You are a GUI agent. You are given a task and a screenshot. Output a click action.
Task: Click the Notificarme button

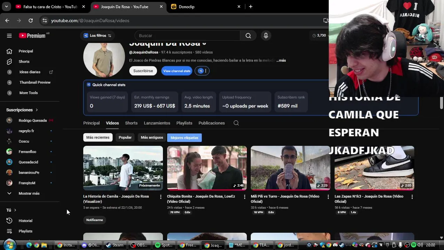95,220
